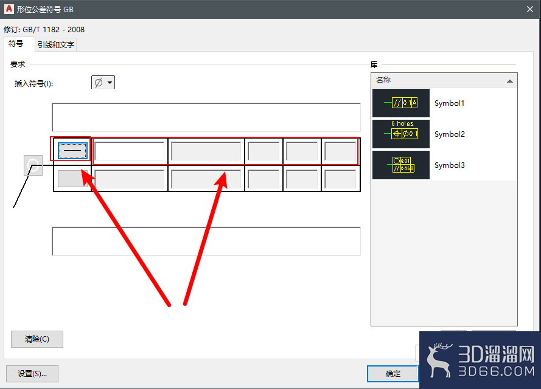
Task: Click second-row third datum field
Action: 340,179
